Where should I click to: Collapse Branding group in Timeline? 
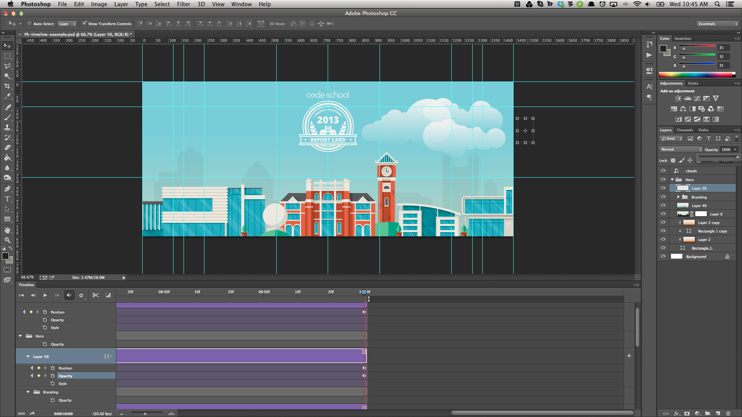tap(28, 392)
